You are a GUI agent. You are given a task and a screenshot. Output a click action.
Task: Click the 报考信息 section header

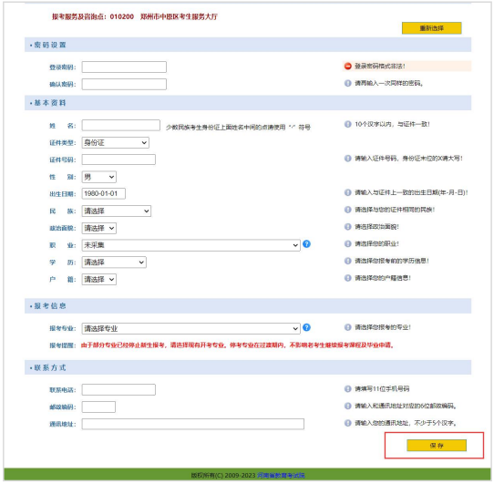point(248,306)
